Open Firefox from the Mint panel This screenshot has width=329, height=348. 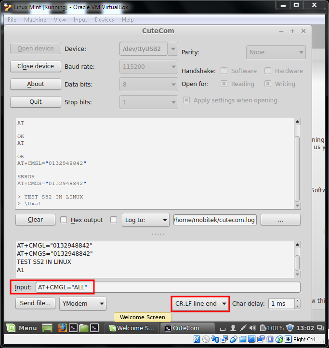click(x=62, y=328)
